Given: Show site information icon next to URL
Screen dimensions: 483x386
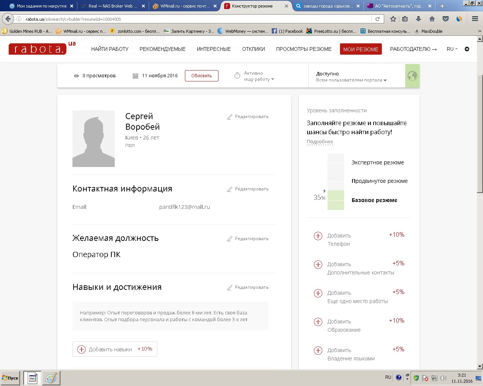Looking at the screenshot, I should [x=19, y=19].
